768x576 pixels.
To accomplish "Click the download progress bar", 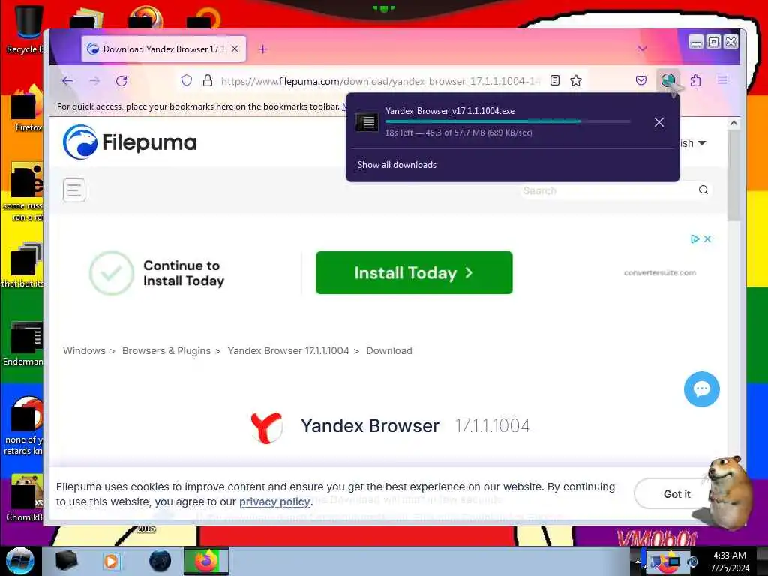I will (508, 121).
